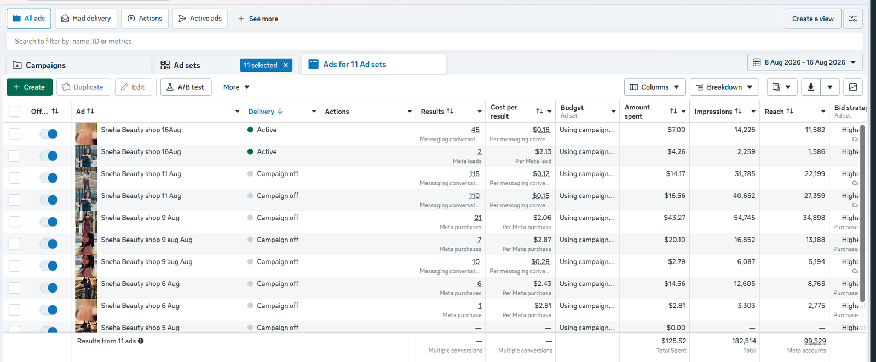Image resolution: width=876 pixels, height=362 pixels.
Task: Sort the Ad name column
Action: point(91,111)
